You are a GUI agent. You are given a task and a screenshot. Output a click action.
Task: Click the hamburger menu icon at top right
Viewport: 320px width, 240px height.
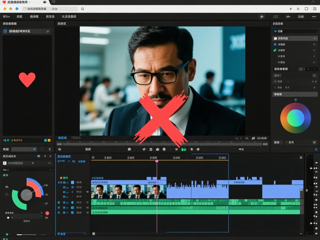(275, 17)
